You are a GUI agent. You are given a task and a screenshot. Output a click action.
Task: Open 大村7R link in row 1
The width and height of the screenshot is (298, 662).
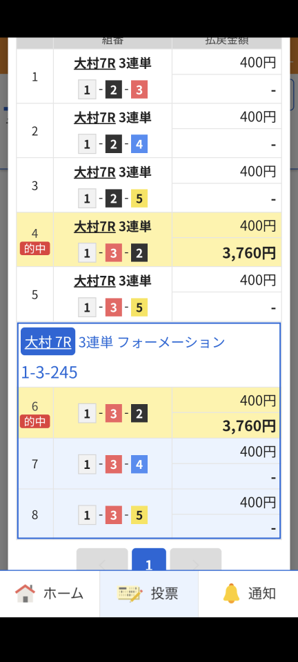pyautogui.click(x=95, y=63)
